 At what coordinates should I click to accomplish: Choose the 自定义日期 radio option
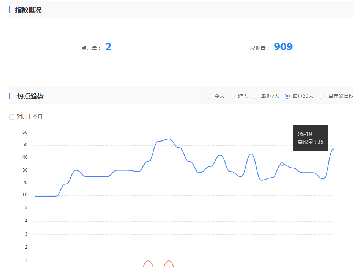(321, 96)
